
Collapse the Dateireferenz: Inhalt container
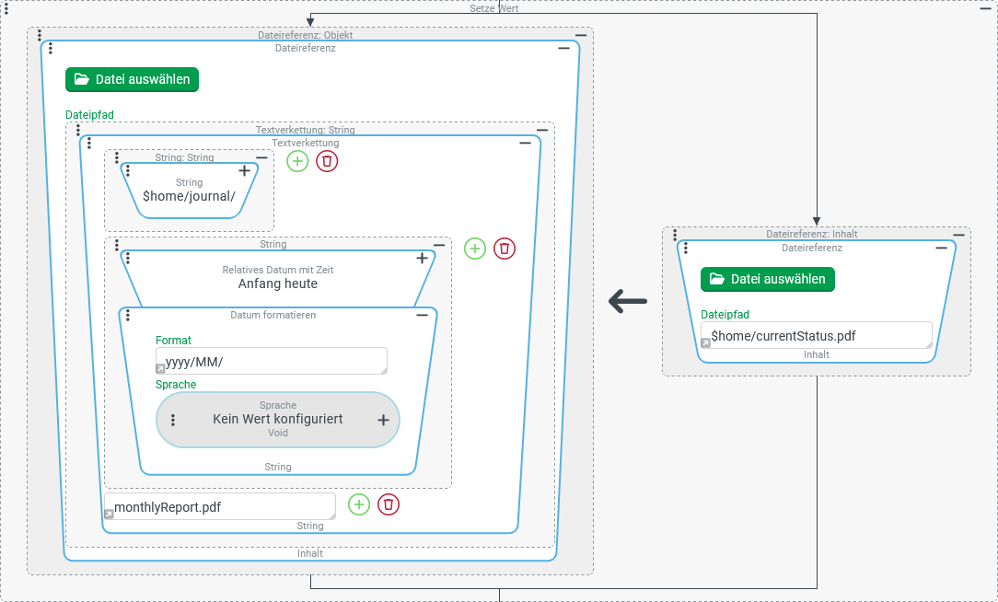point(958,234)
